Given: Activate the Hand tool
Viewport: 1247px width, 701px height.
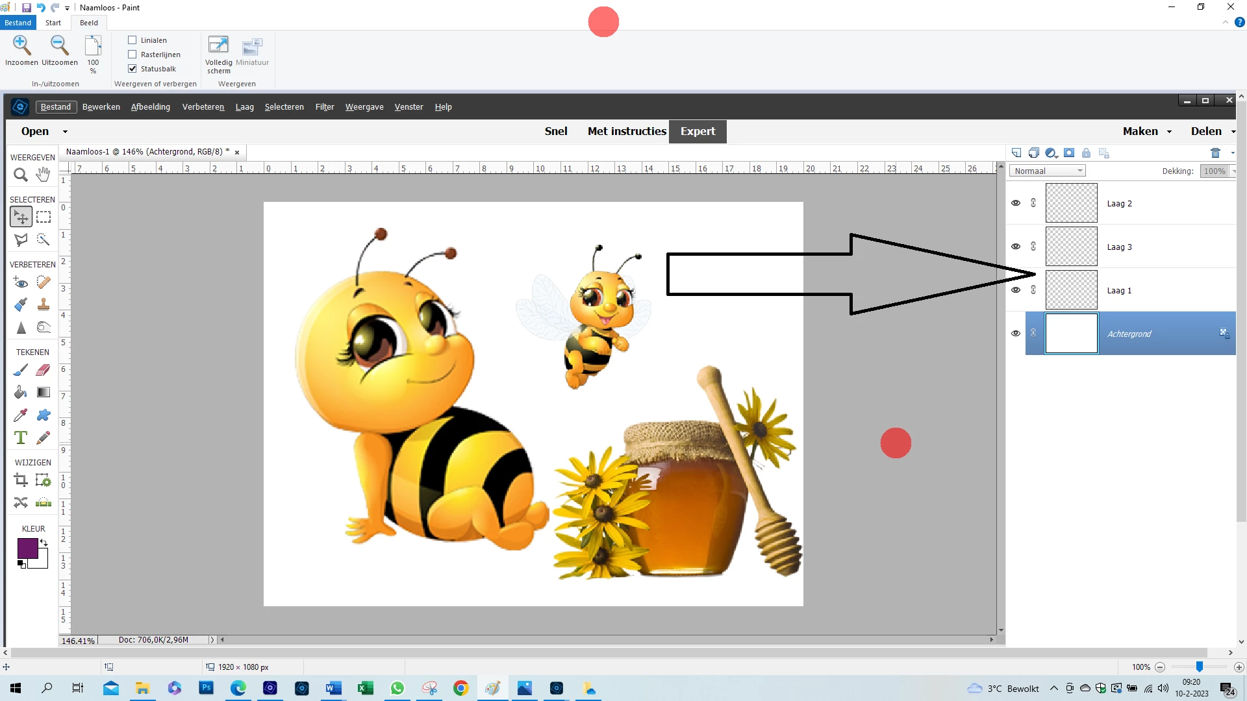Looking at the screenshot, I should (x=44, y=174).
